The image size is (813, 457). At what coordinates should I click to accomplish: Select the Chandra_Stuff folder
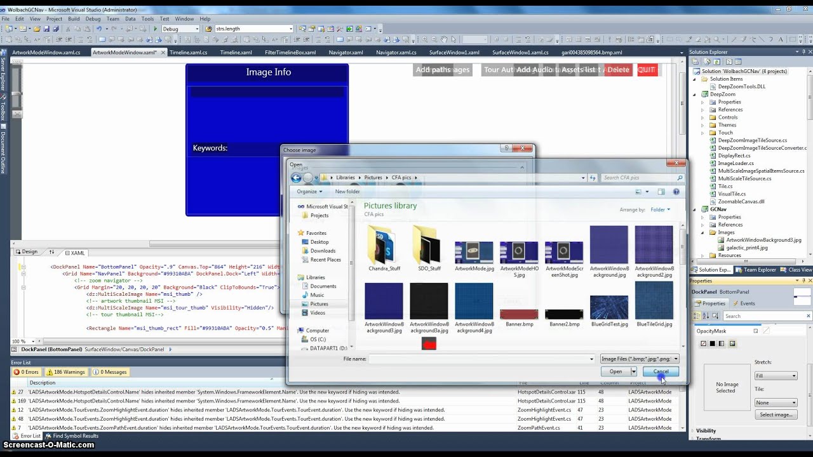[384, 248]
